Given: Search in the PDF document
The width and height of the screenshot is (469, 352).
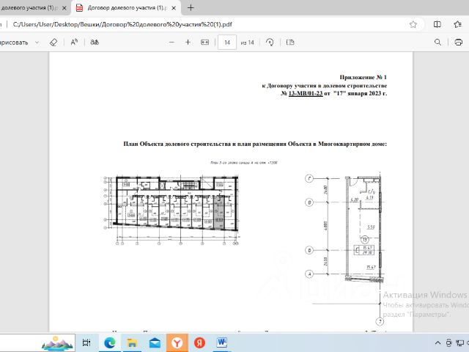Looking at the screenshot, I should coord(437,43).
